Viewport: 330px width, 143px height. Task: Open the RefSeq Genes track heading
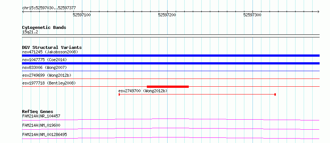38,112
